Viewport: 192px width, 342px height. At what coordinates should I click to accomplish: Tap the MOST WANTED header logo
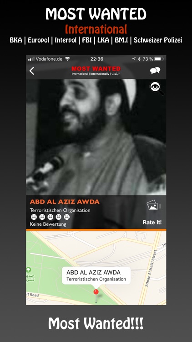[x=96, y=70]
